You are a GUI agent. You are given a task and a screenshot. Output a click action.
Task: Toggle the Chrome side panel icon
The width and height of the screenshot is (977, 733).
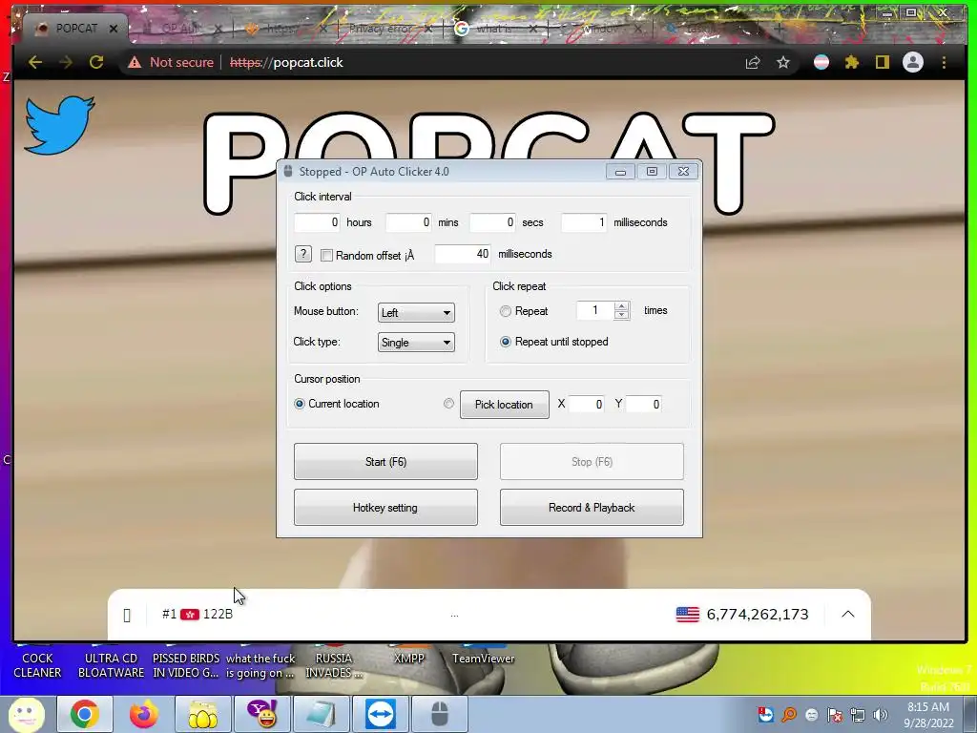(x=883, y=62)
